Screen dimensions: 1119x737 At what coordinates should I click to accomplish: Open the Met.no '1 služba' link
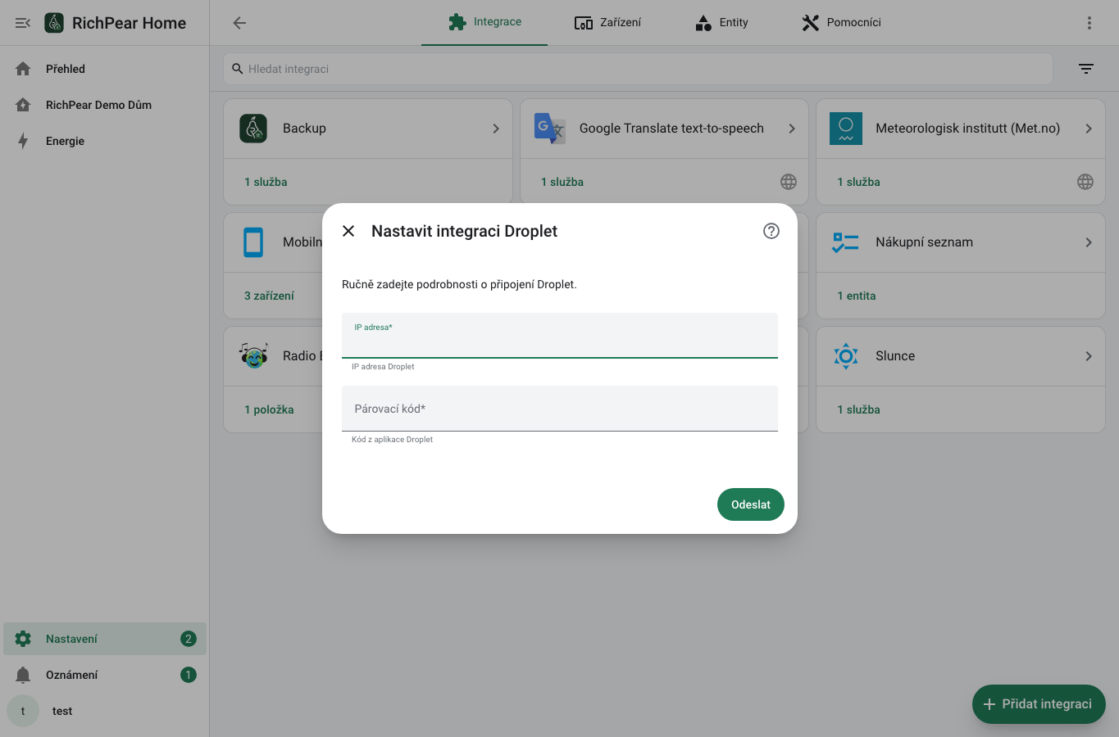(858, 182)
